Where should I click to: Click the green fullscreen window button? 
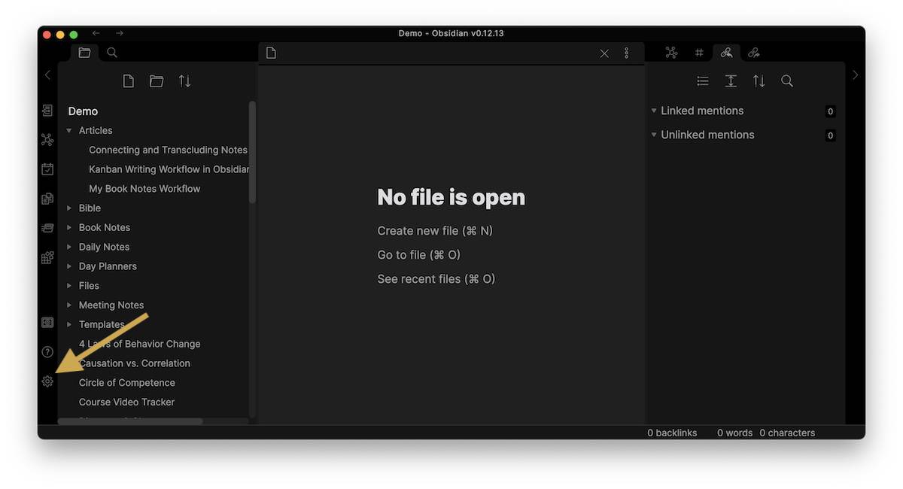point(74,35)
